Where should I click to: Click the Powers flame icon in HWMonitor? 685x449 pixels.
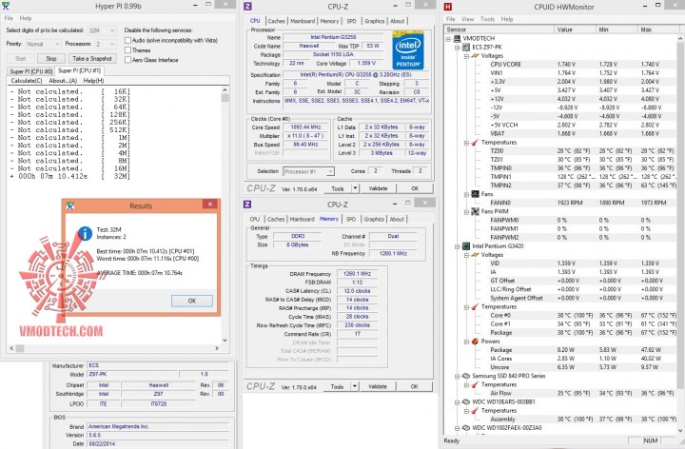click(476, 342)
